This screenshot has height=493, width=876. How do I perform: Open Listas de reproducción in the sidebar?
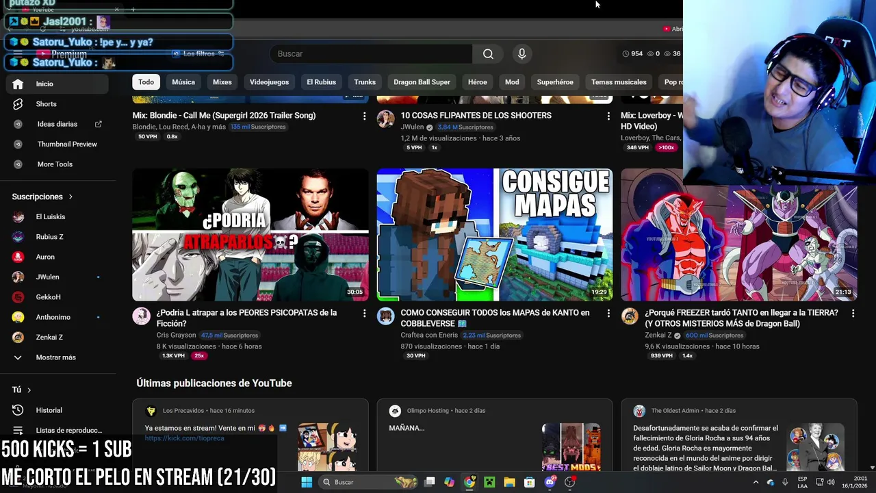click(x=57, y=430)
